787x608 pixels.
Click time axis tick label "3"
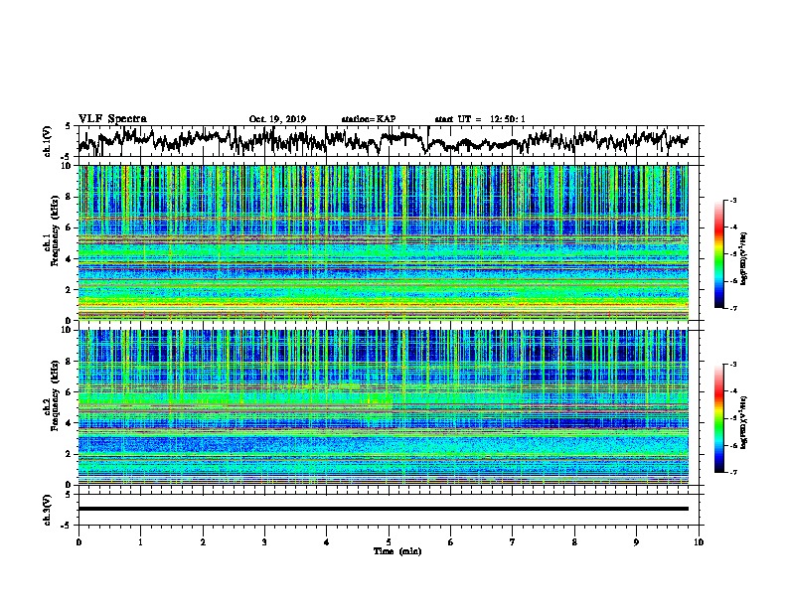point(264,542)
